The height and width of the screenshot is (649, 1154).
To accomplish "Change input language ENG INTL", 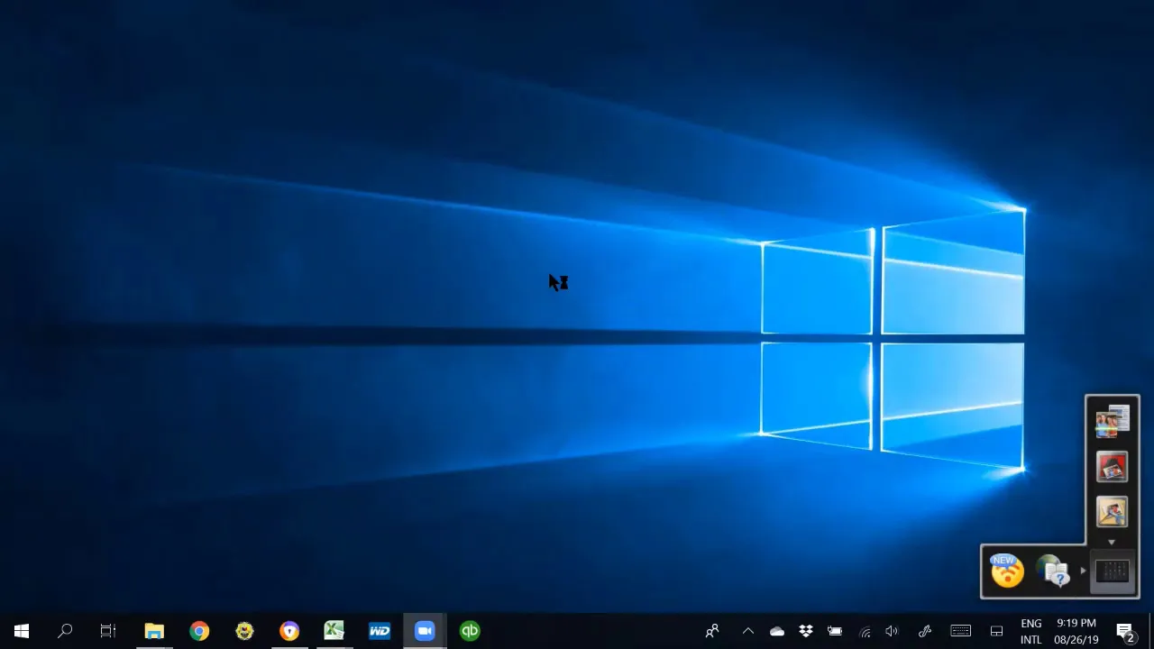I will point(1030,631).
